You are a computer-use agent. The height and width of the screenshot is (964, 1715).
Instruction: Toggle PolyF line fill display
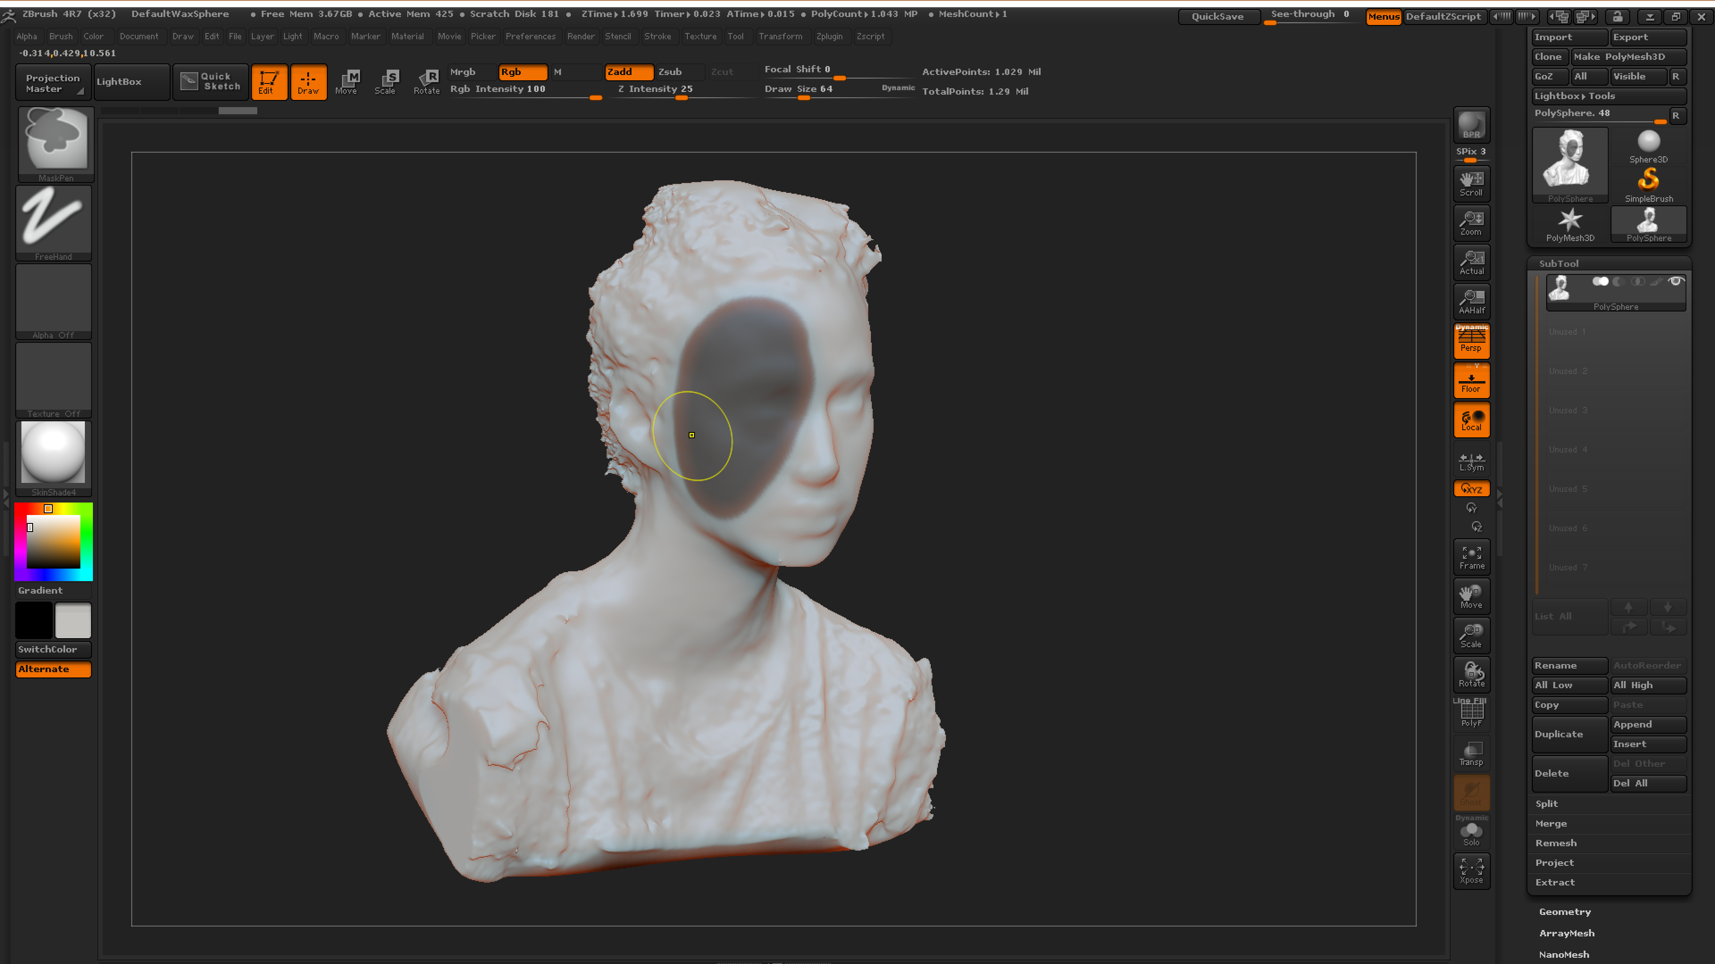(1471, 714)
